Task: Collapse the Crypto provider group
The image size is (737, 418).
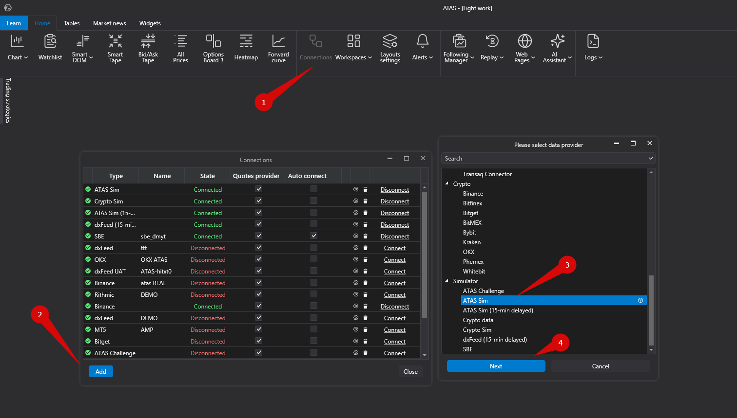Action: coord(446,183)
